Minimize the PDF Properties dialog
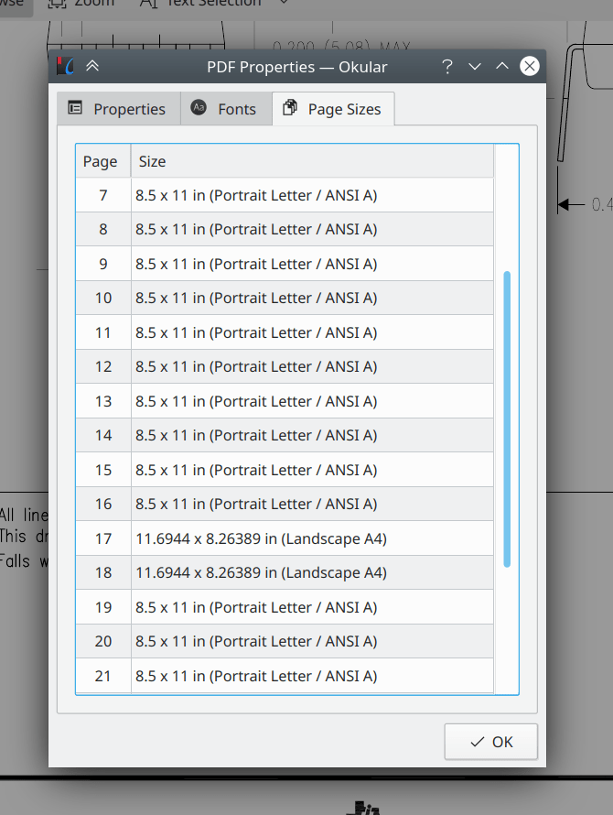The height and width of the screenshot is (815, 613). (x=474, y=66)
